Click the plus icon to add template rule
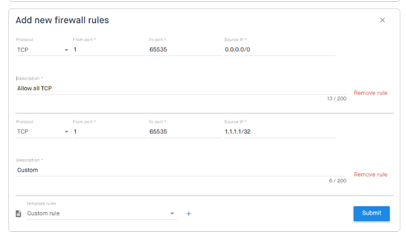This screenshot has height=236, width=406. [x=189, y=213]
